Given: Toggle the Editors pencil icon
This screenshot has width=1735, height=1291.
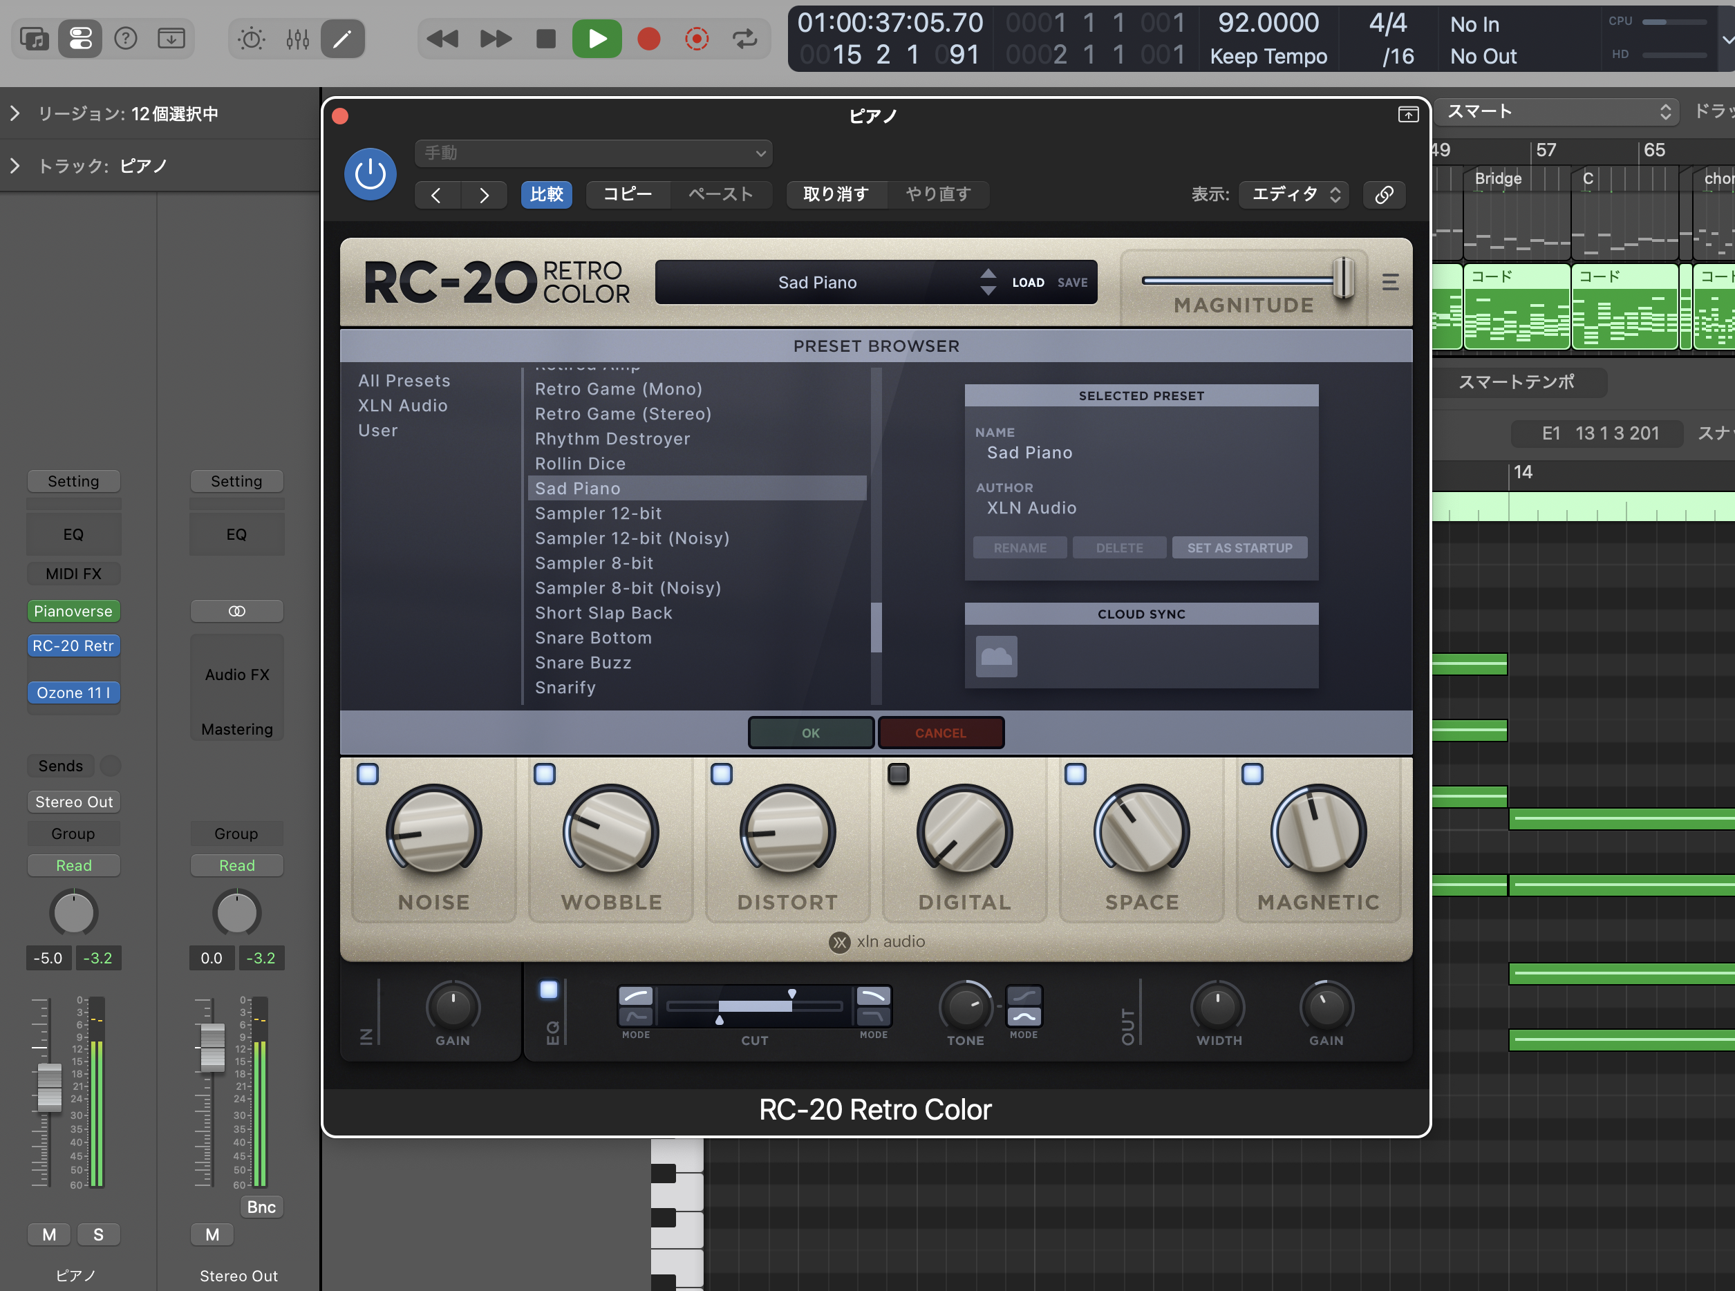Looking at the screenshot, I should click(342, 38).
